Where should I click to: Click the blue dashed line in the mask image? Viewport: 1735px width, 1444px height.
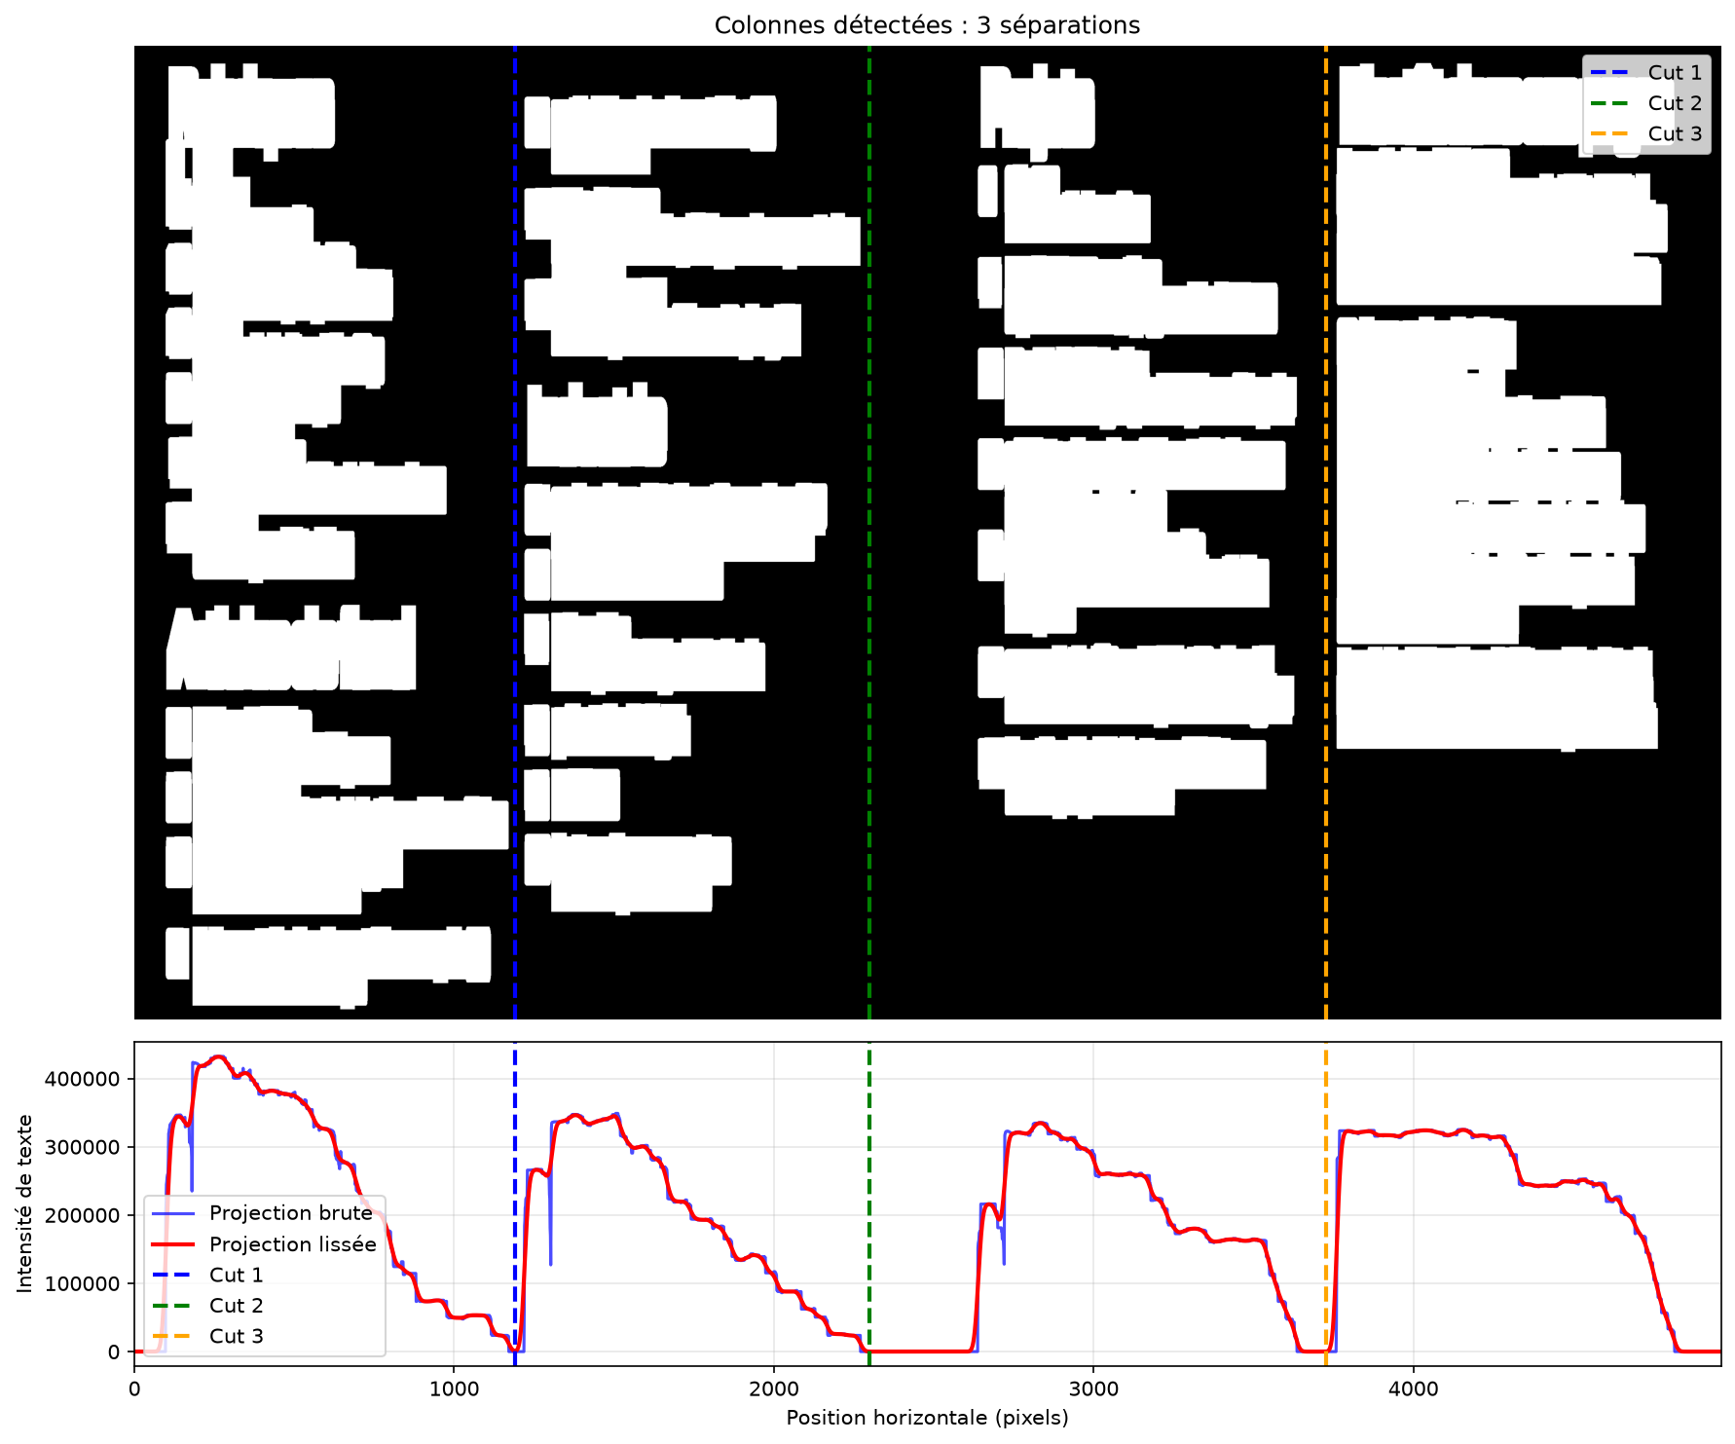(515, 533)
